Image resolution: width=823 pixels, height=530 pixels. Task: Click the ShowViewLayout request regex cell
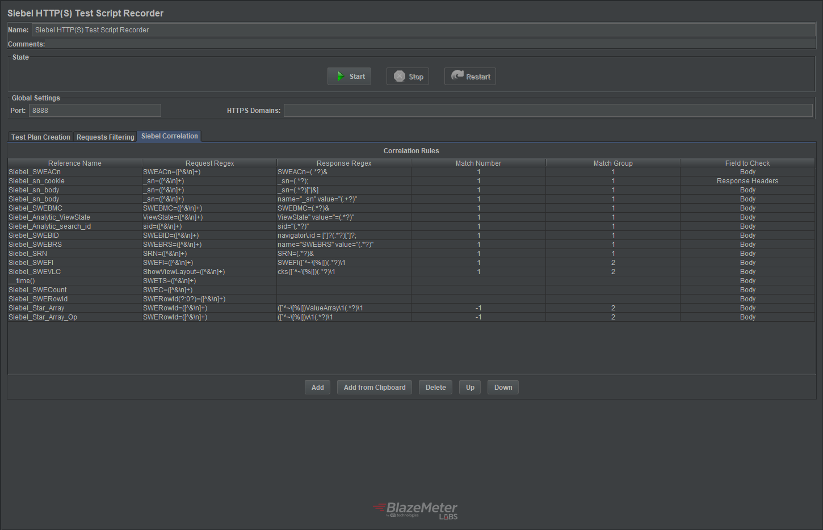pos(209,272)
